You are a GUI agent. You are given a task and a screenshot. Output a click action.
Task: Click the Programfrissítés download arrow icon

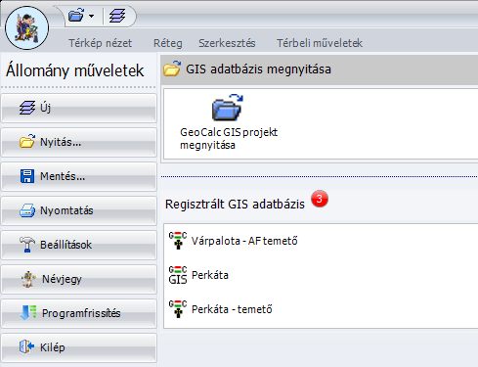click(28, 313)
